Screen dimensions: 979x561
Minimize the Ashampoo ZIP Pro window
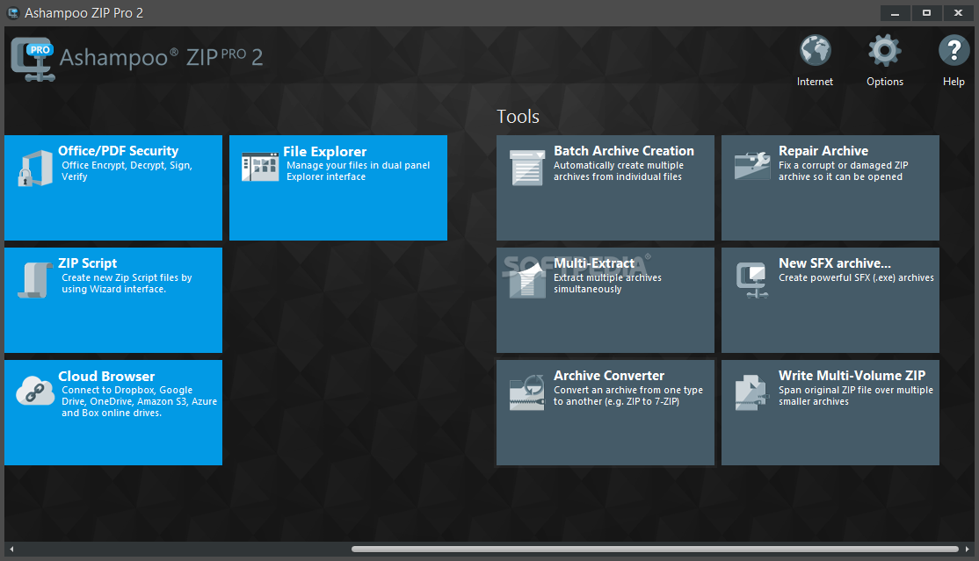895,13
